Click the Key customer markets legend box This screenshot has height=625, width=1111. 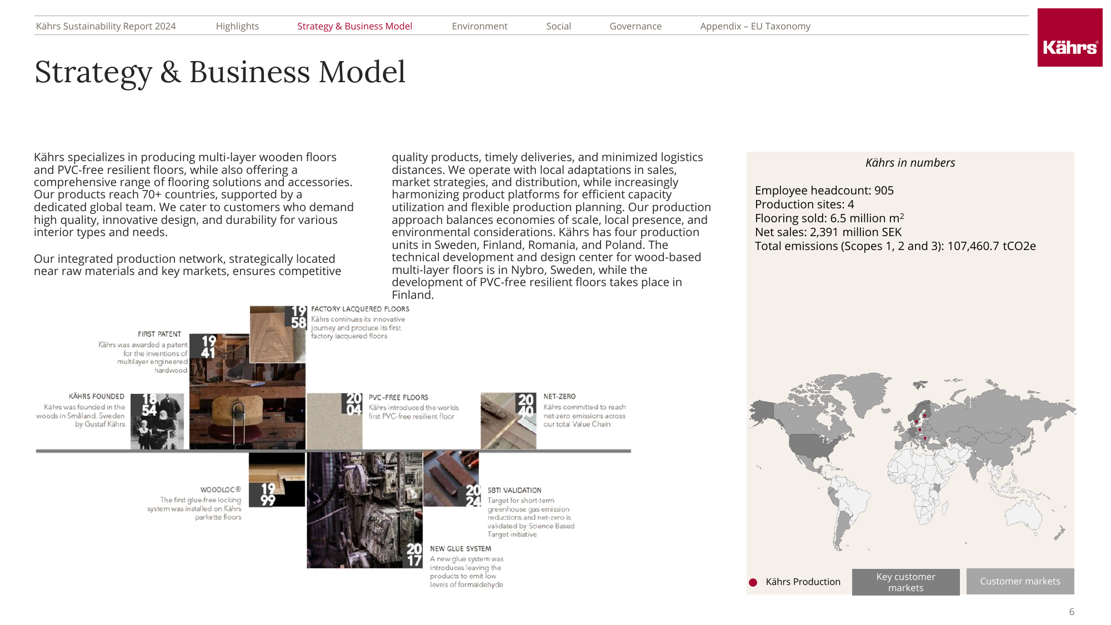coord(905,582)
